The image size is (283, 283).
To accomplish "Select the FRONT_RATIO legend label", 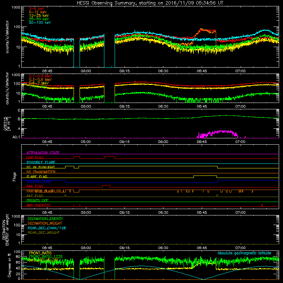I will pos(40,253).
